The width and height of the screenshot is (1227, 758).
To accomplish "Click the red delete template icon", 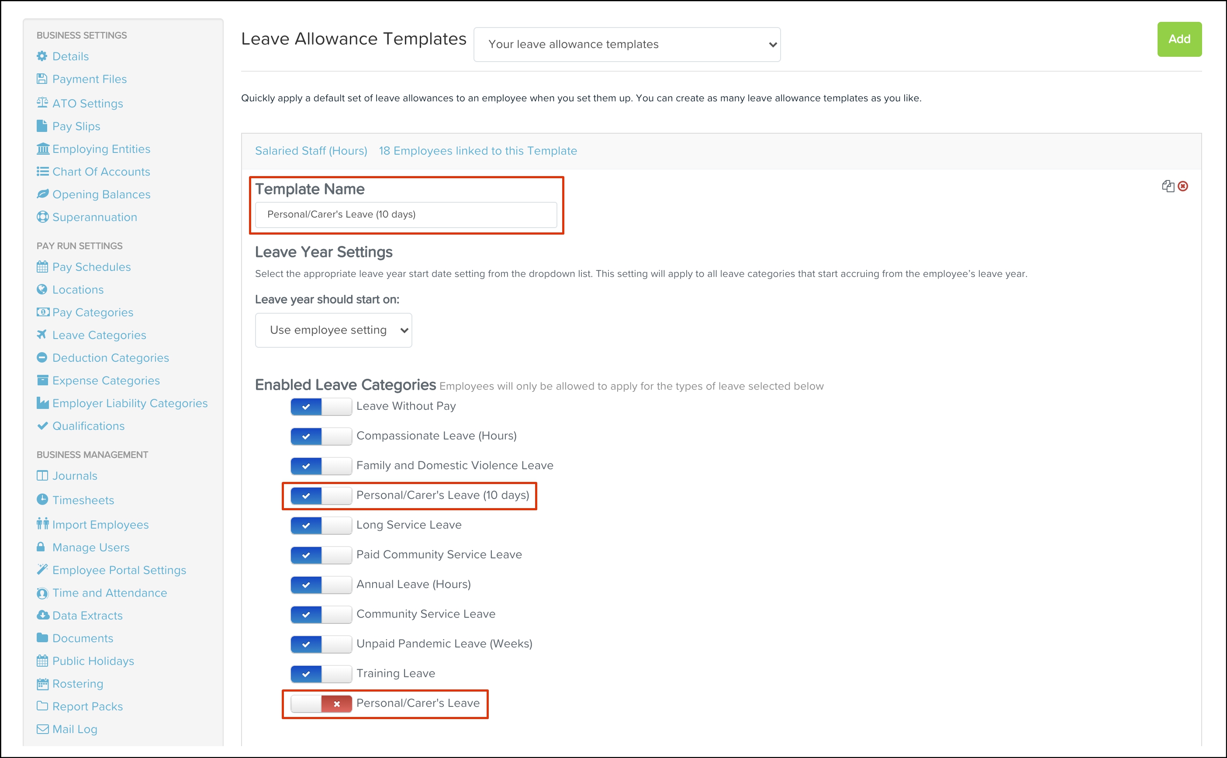I will [1183, 186].
